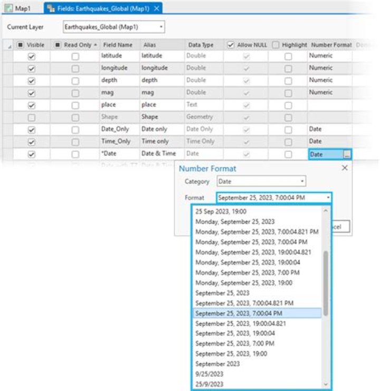The width and height of the screenshot is (380, 391).
Task: Choose Monday, September 25, 2023, 7:00:04.821 PM
Action: click(257, 232)
